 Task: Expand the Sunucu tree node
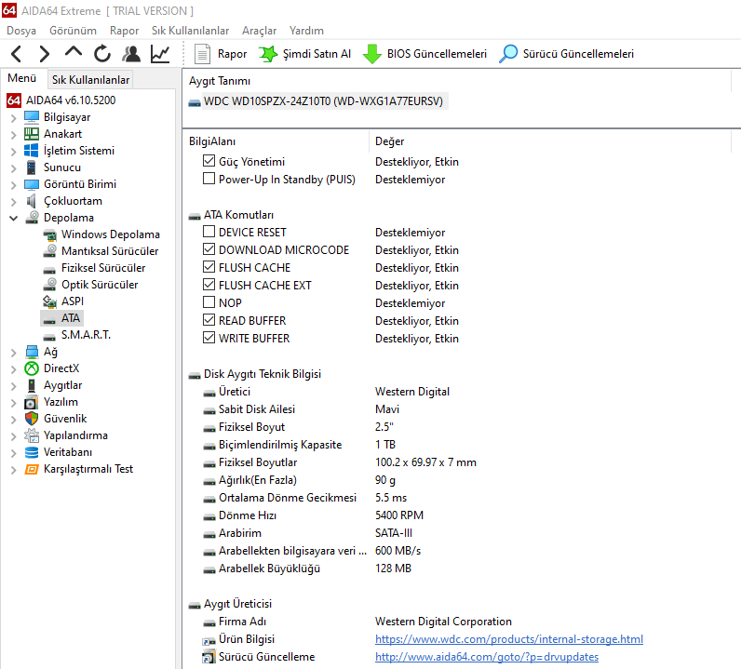tap(14, 168)
